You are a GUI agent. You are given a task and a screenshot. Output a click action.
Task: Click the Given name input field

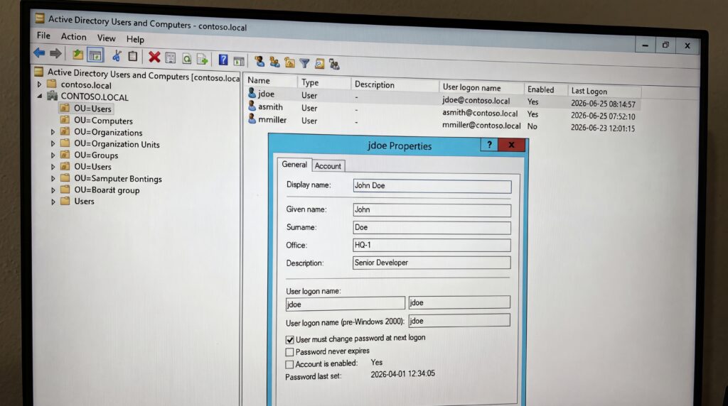(x=432, y=210)
